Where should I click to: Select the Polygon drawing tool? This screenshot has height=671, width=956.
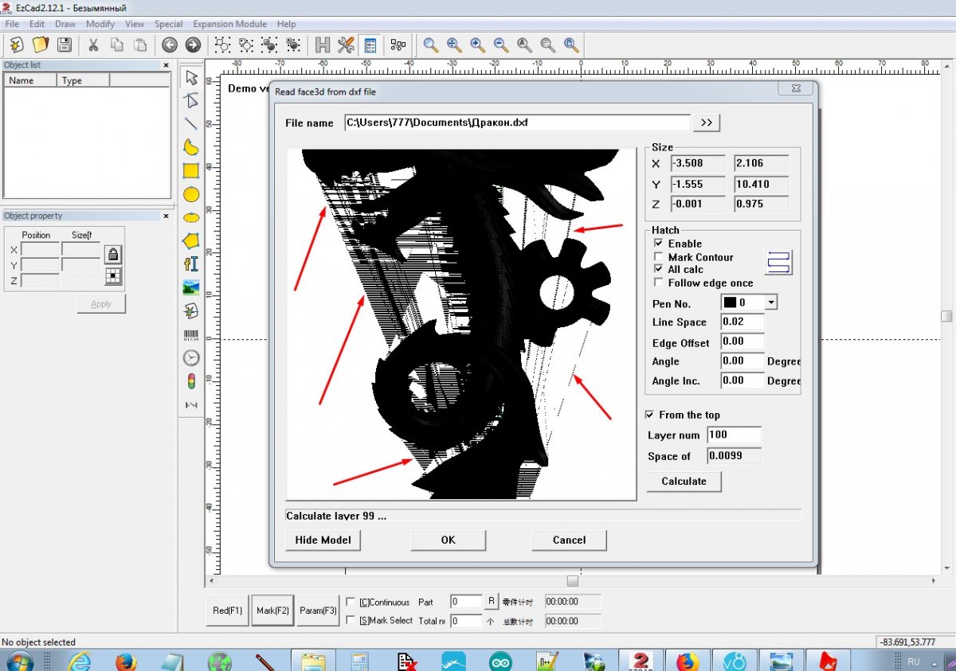[191, 240]
